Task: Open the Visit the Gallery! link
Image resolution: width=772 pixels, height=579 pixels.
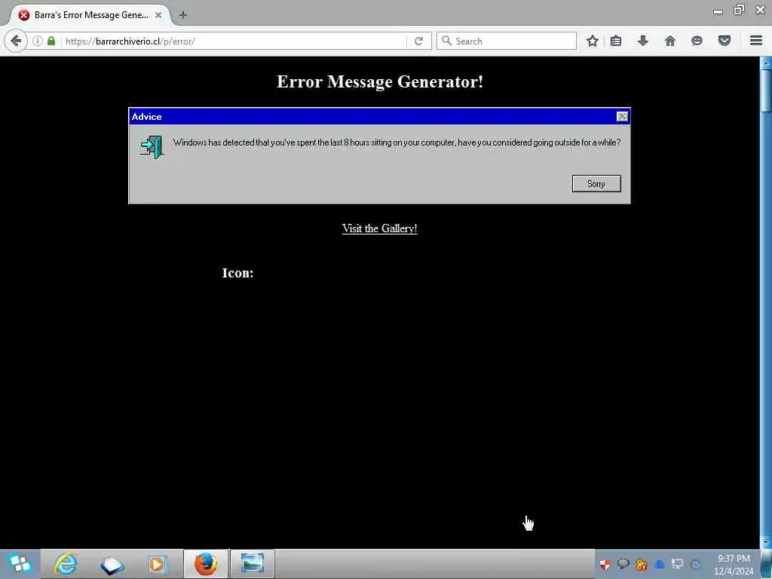Action: coord(380,228)
